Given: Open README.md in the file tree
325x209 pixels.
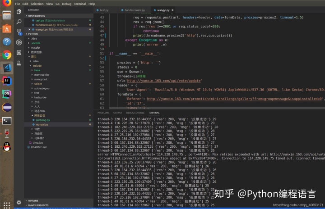Looking at the screenshot, I should (38, 147).
